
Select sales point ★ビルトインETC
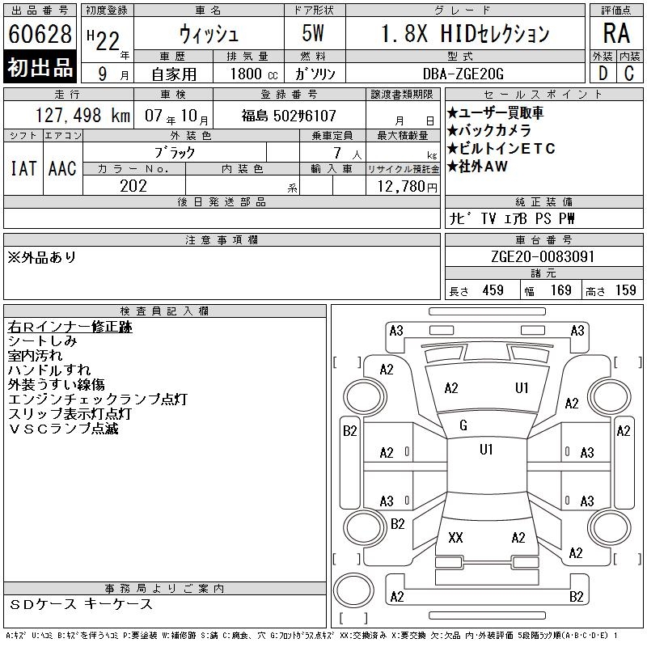click(501, 148)
